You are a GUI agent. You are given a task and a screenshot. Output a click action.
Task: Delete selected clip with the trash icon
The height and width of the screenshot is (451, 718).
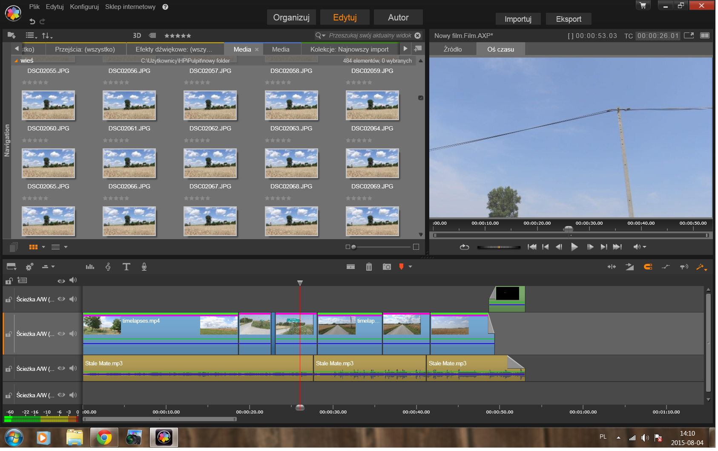[x=369, y=266]
